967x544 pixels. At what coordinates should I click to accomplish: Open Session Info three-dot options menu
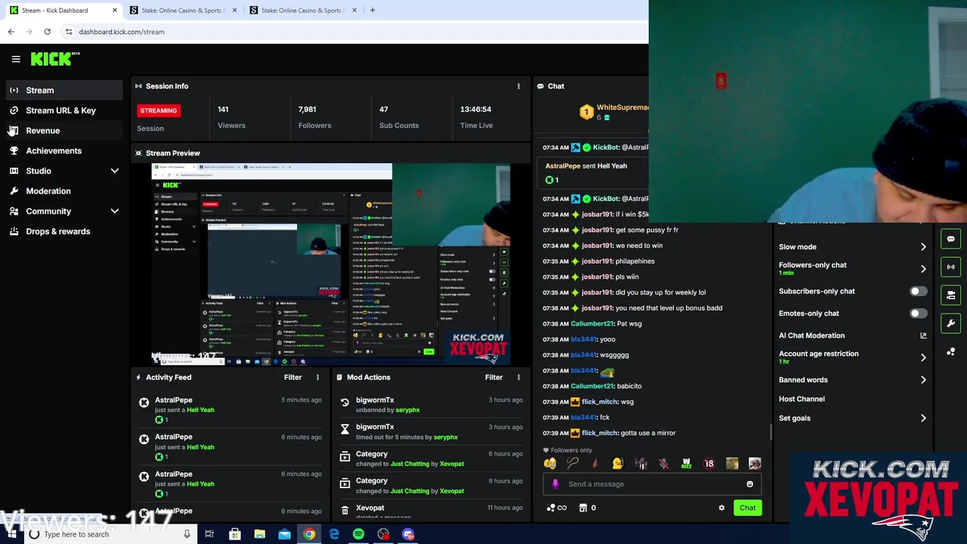[x=518, y=86]
